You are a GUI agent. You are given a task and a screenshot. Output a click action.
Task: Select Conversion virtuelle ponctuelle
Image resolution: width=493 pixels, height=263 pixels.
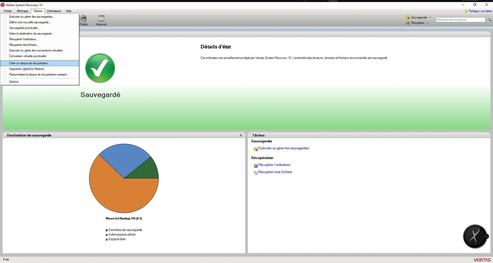[x=40, y=56]
